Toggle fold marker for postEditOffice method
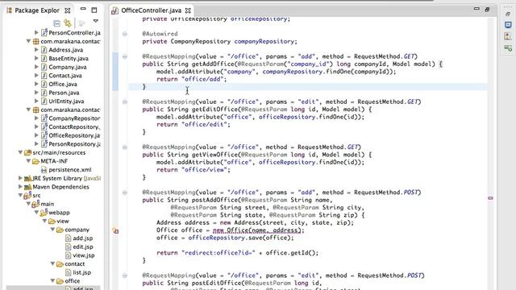The width and height of the screenshot is (516, 290). coord(125,275)
